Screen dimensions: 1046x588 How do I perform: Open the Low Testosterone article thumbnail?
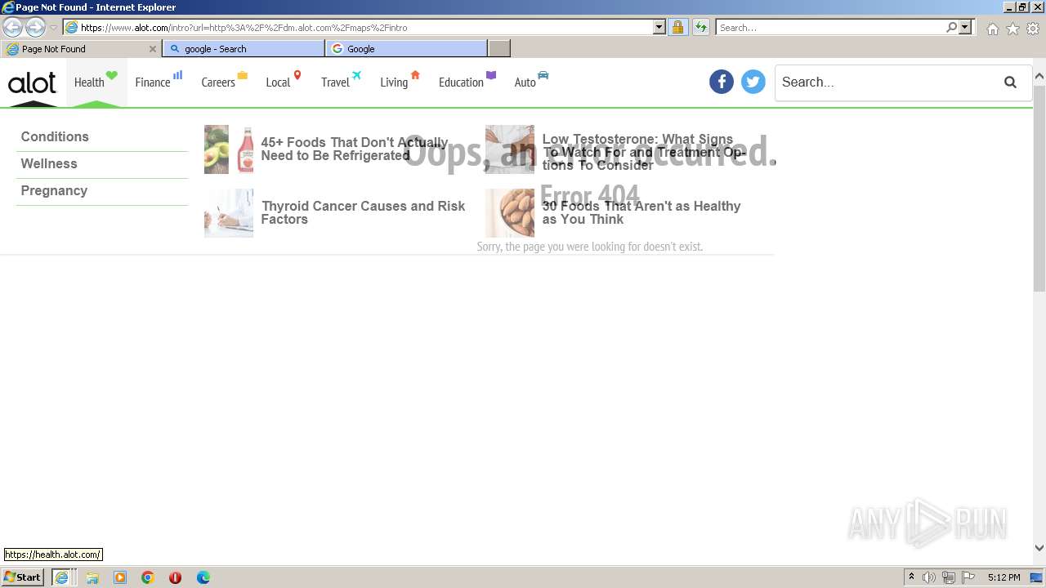[510, 149]
